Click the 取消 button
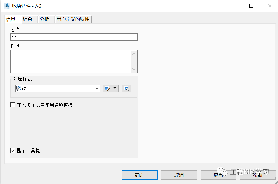 179,175
